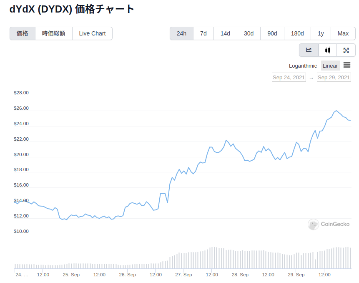359x283 pixels.
Task: Switch to line chart view icon
Action: point(309,50)
